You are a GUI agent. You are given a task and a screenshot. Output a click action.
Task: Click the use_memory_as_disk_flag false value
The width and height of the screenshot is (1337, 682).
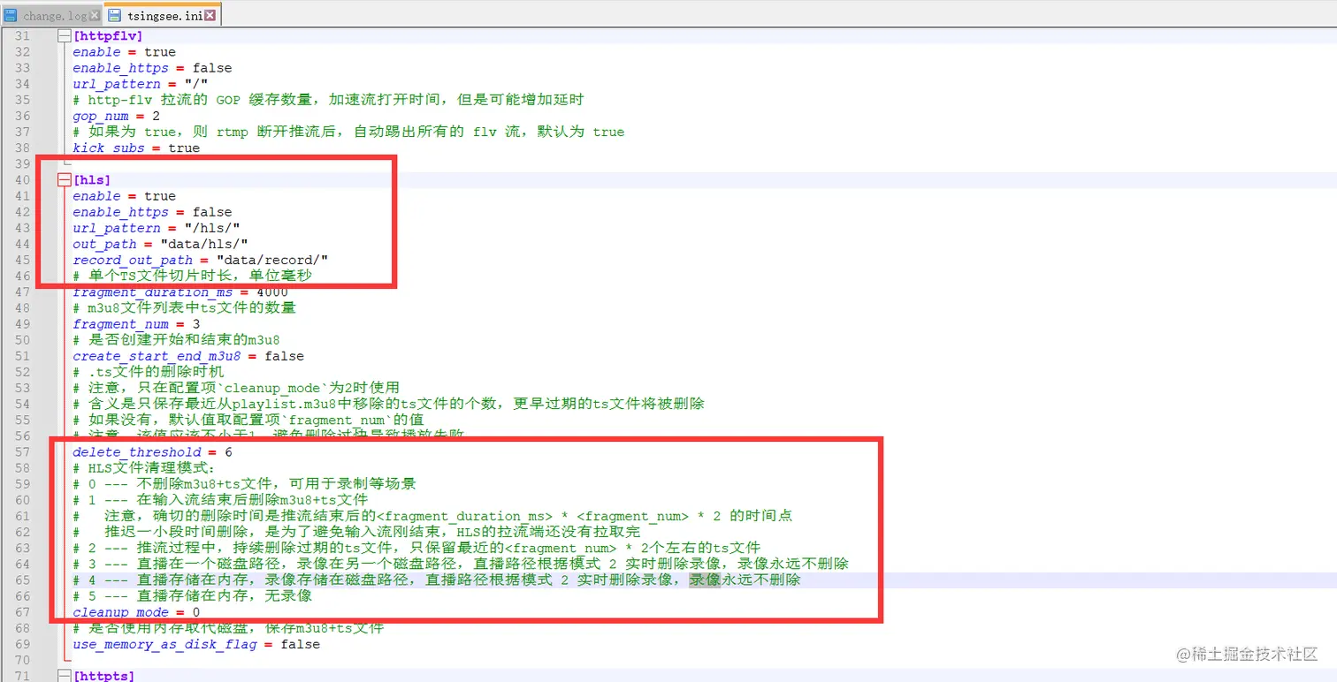301,644
